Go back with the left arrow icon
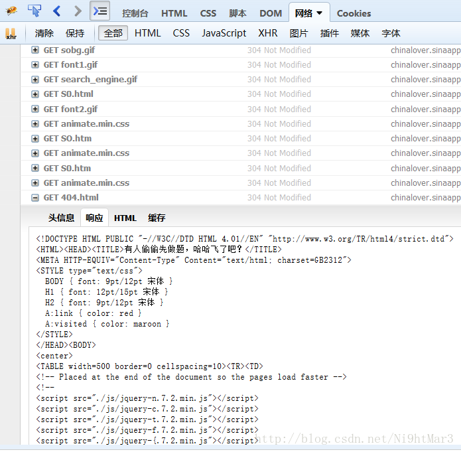461x452 pixels. coord(57,11)
